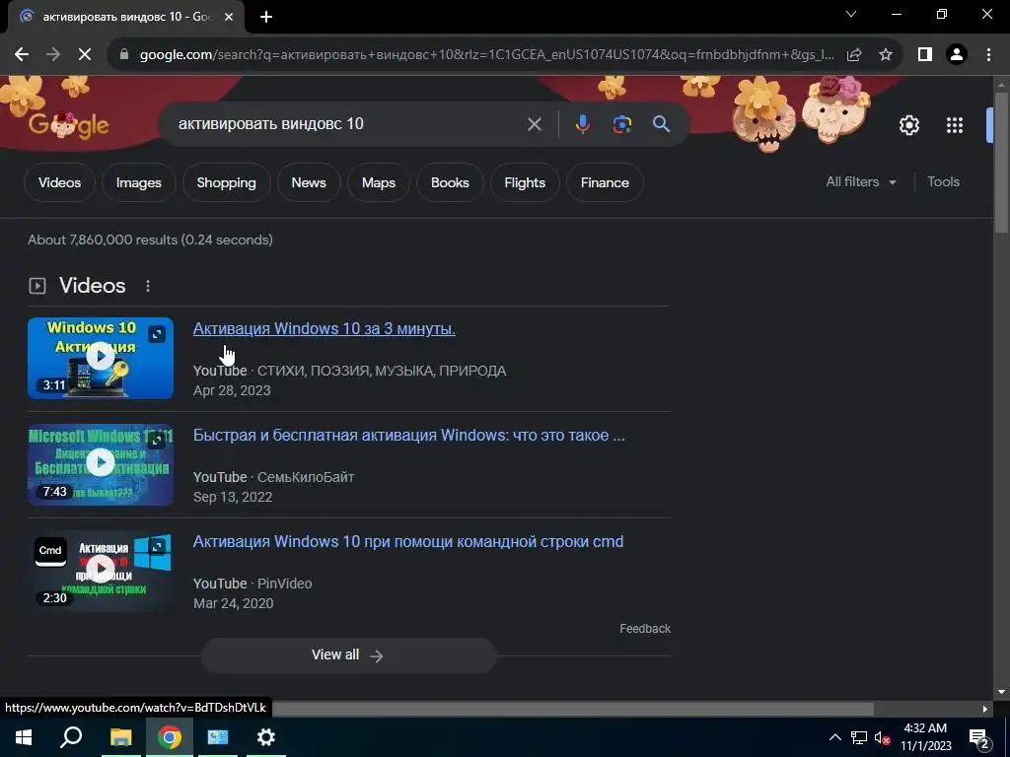The image size is (1010, 757).
Task: Switch to Chrome in the taskbar
Action: coord(170,737)
